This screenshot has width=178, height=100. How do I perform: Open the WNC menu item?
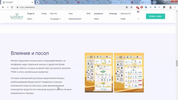[88, 14]
